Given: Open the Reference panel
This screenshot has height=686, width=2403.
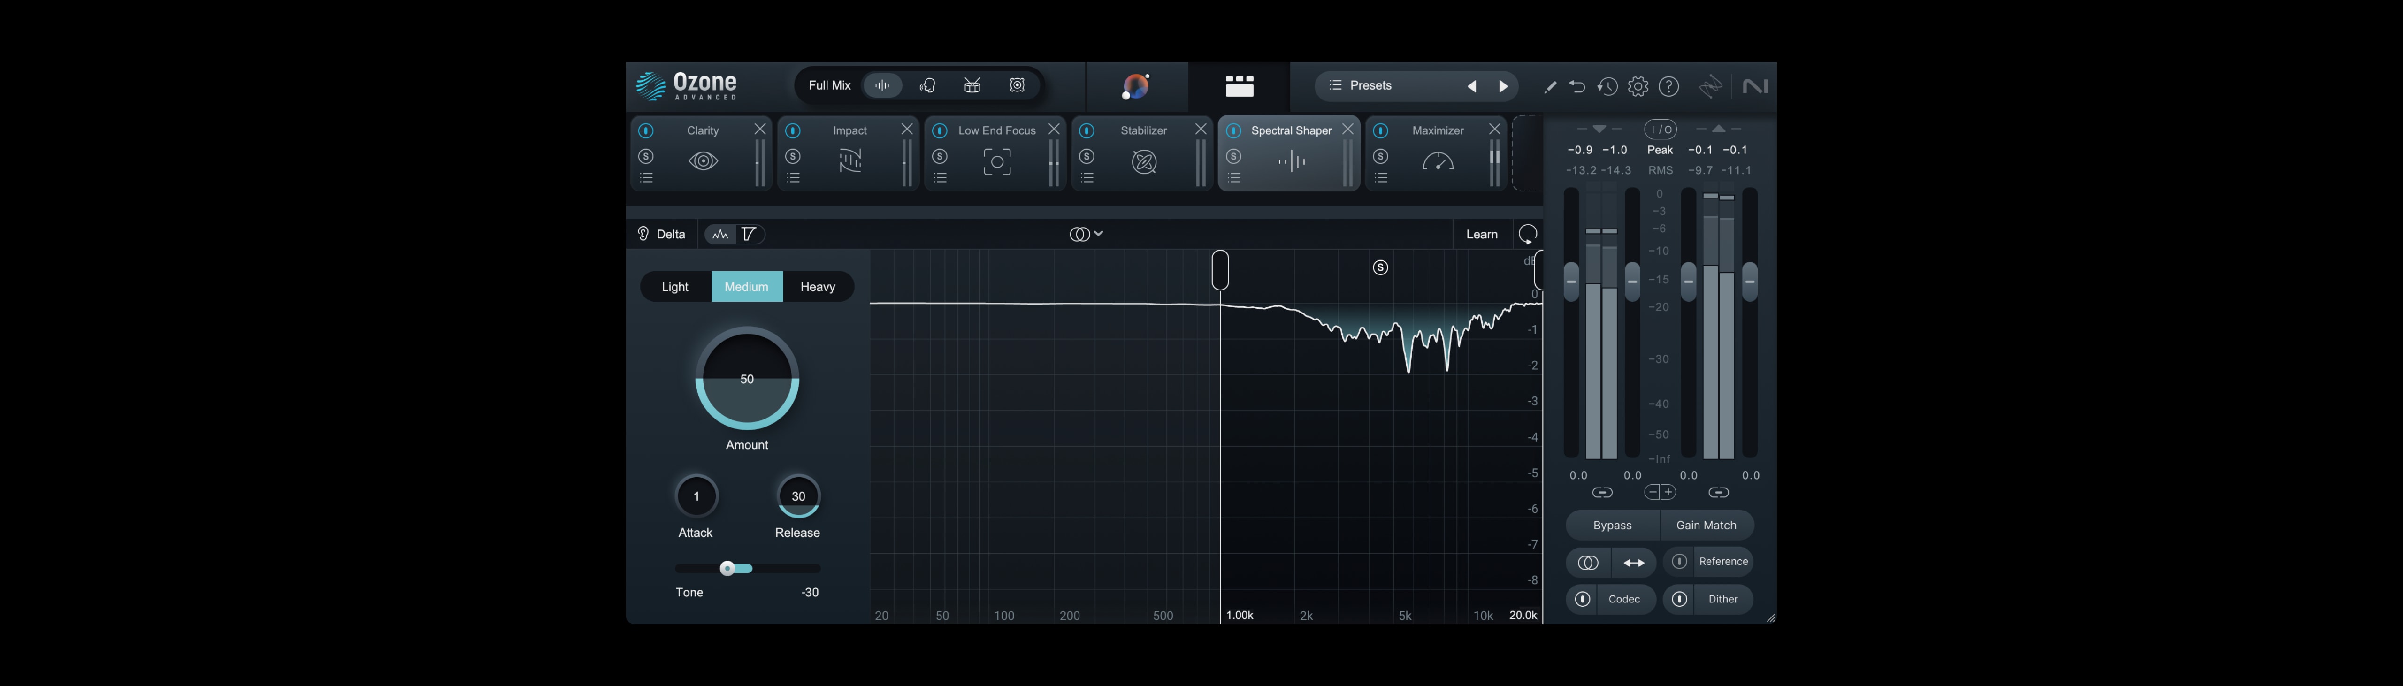Looking at the screenshot, I should (x=1723, y=561).
